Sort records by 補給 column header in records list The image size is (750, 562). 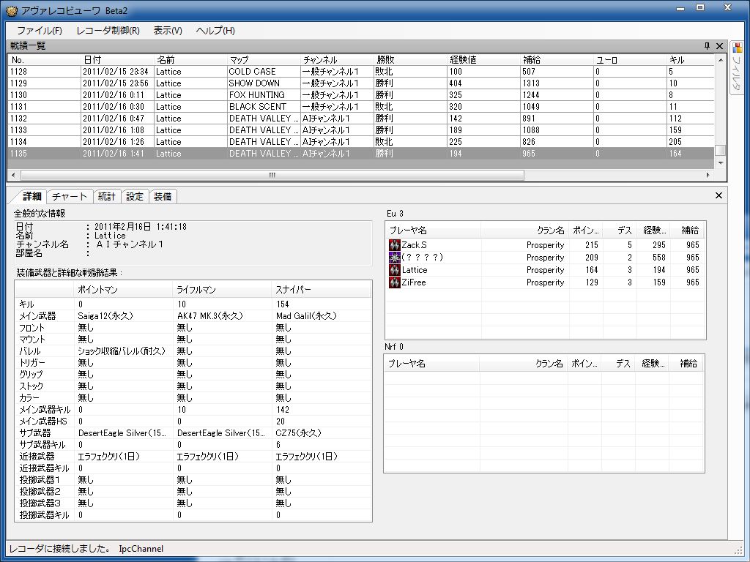click(x=557, y=60)
